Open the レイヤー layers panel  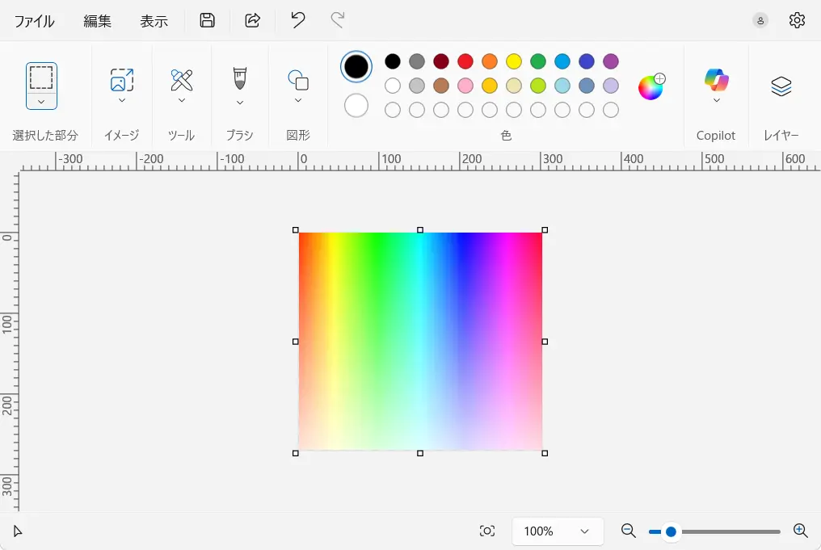click(781, 86)
